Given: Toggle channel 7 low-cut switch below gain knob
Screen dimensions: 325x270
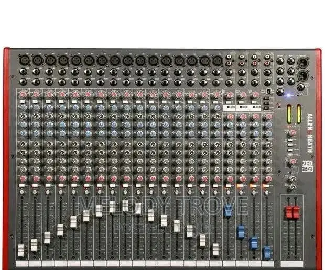Looking at the screenshot, I should (x=100, y=102).
